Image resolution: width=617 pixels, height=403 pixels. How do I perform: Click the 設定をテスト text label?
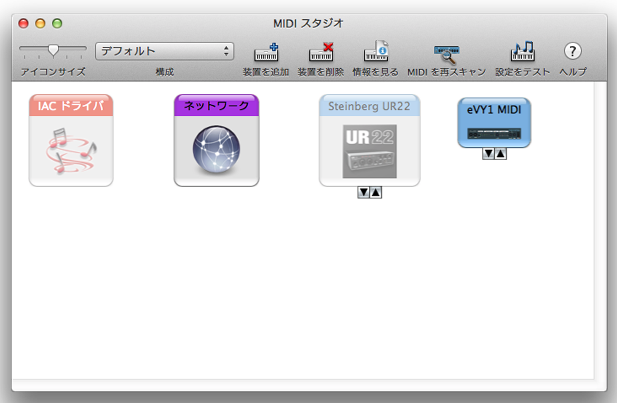(523, 72)
